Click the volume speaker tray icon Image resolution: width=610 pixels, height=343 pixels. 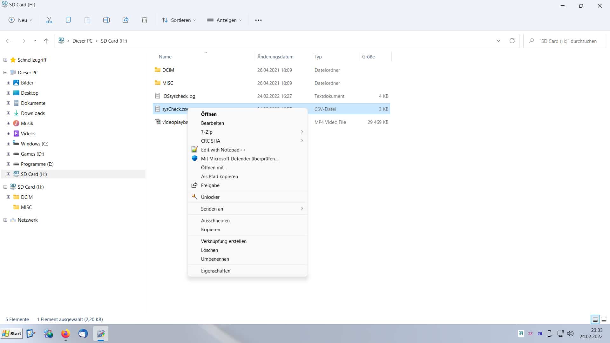(570, 333)
